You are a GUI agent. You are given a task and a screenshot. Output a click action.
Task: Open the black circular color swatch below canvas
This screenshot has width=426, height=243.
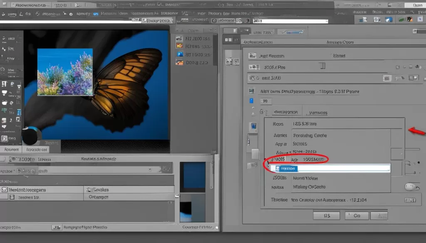30,135
